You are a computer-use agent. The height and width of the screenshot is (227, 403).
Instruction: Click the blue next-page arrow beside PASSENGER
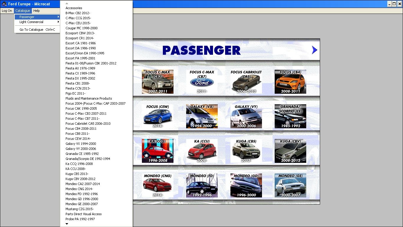[x=314, y=50]
